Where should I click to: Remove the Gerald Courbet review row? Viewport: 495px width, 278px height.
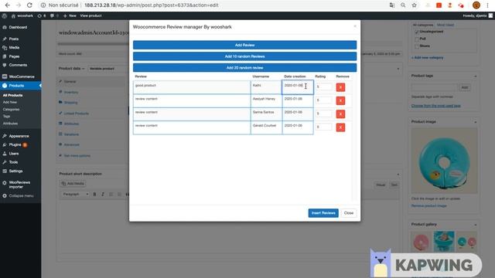[340, 127]
